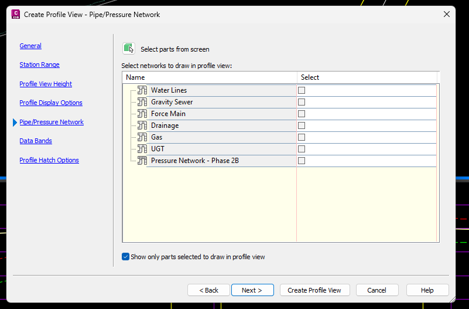Open the Data Bands page
Screen dimensions: 469x309
tap(36, 141)
